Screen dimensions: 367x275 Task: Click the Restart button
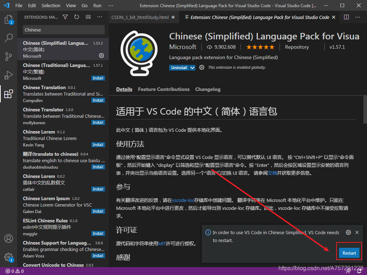point(349,253)
